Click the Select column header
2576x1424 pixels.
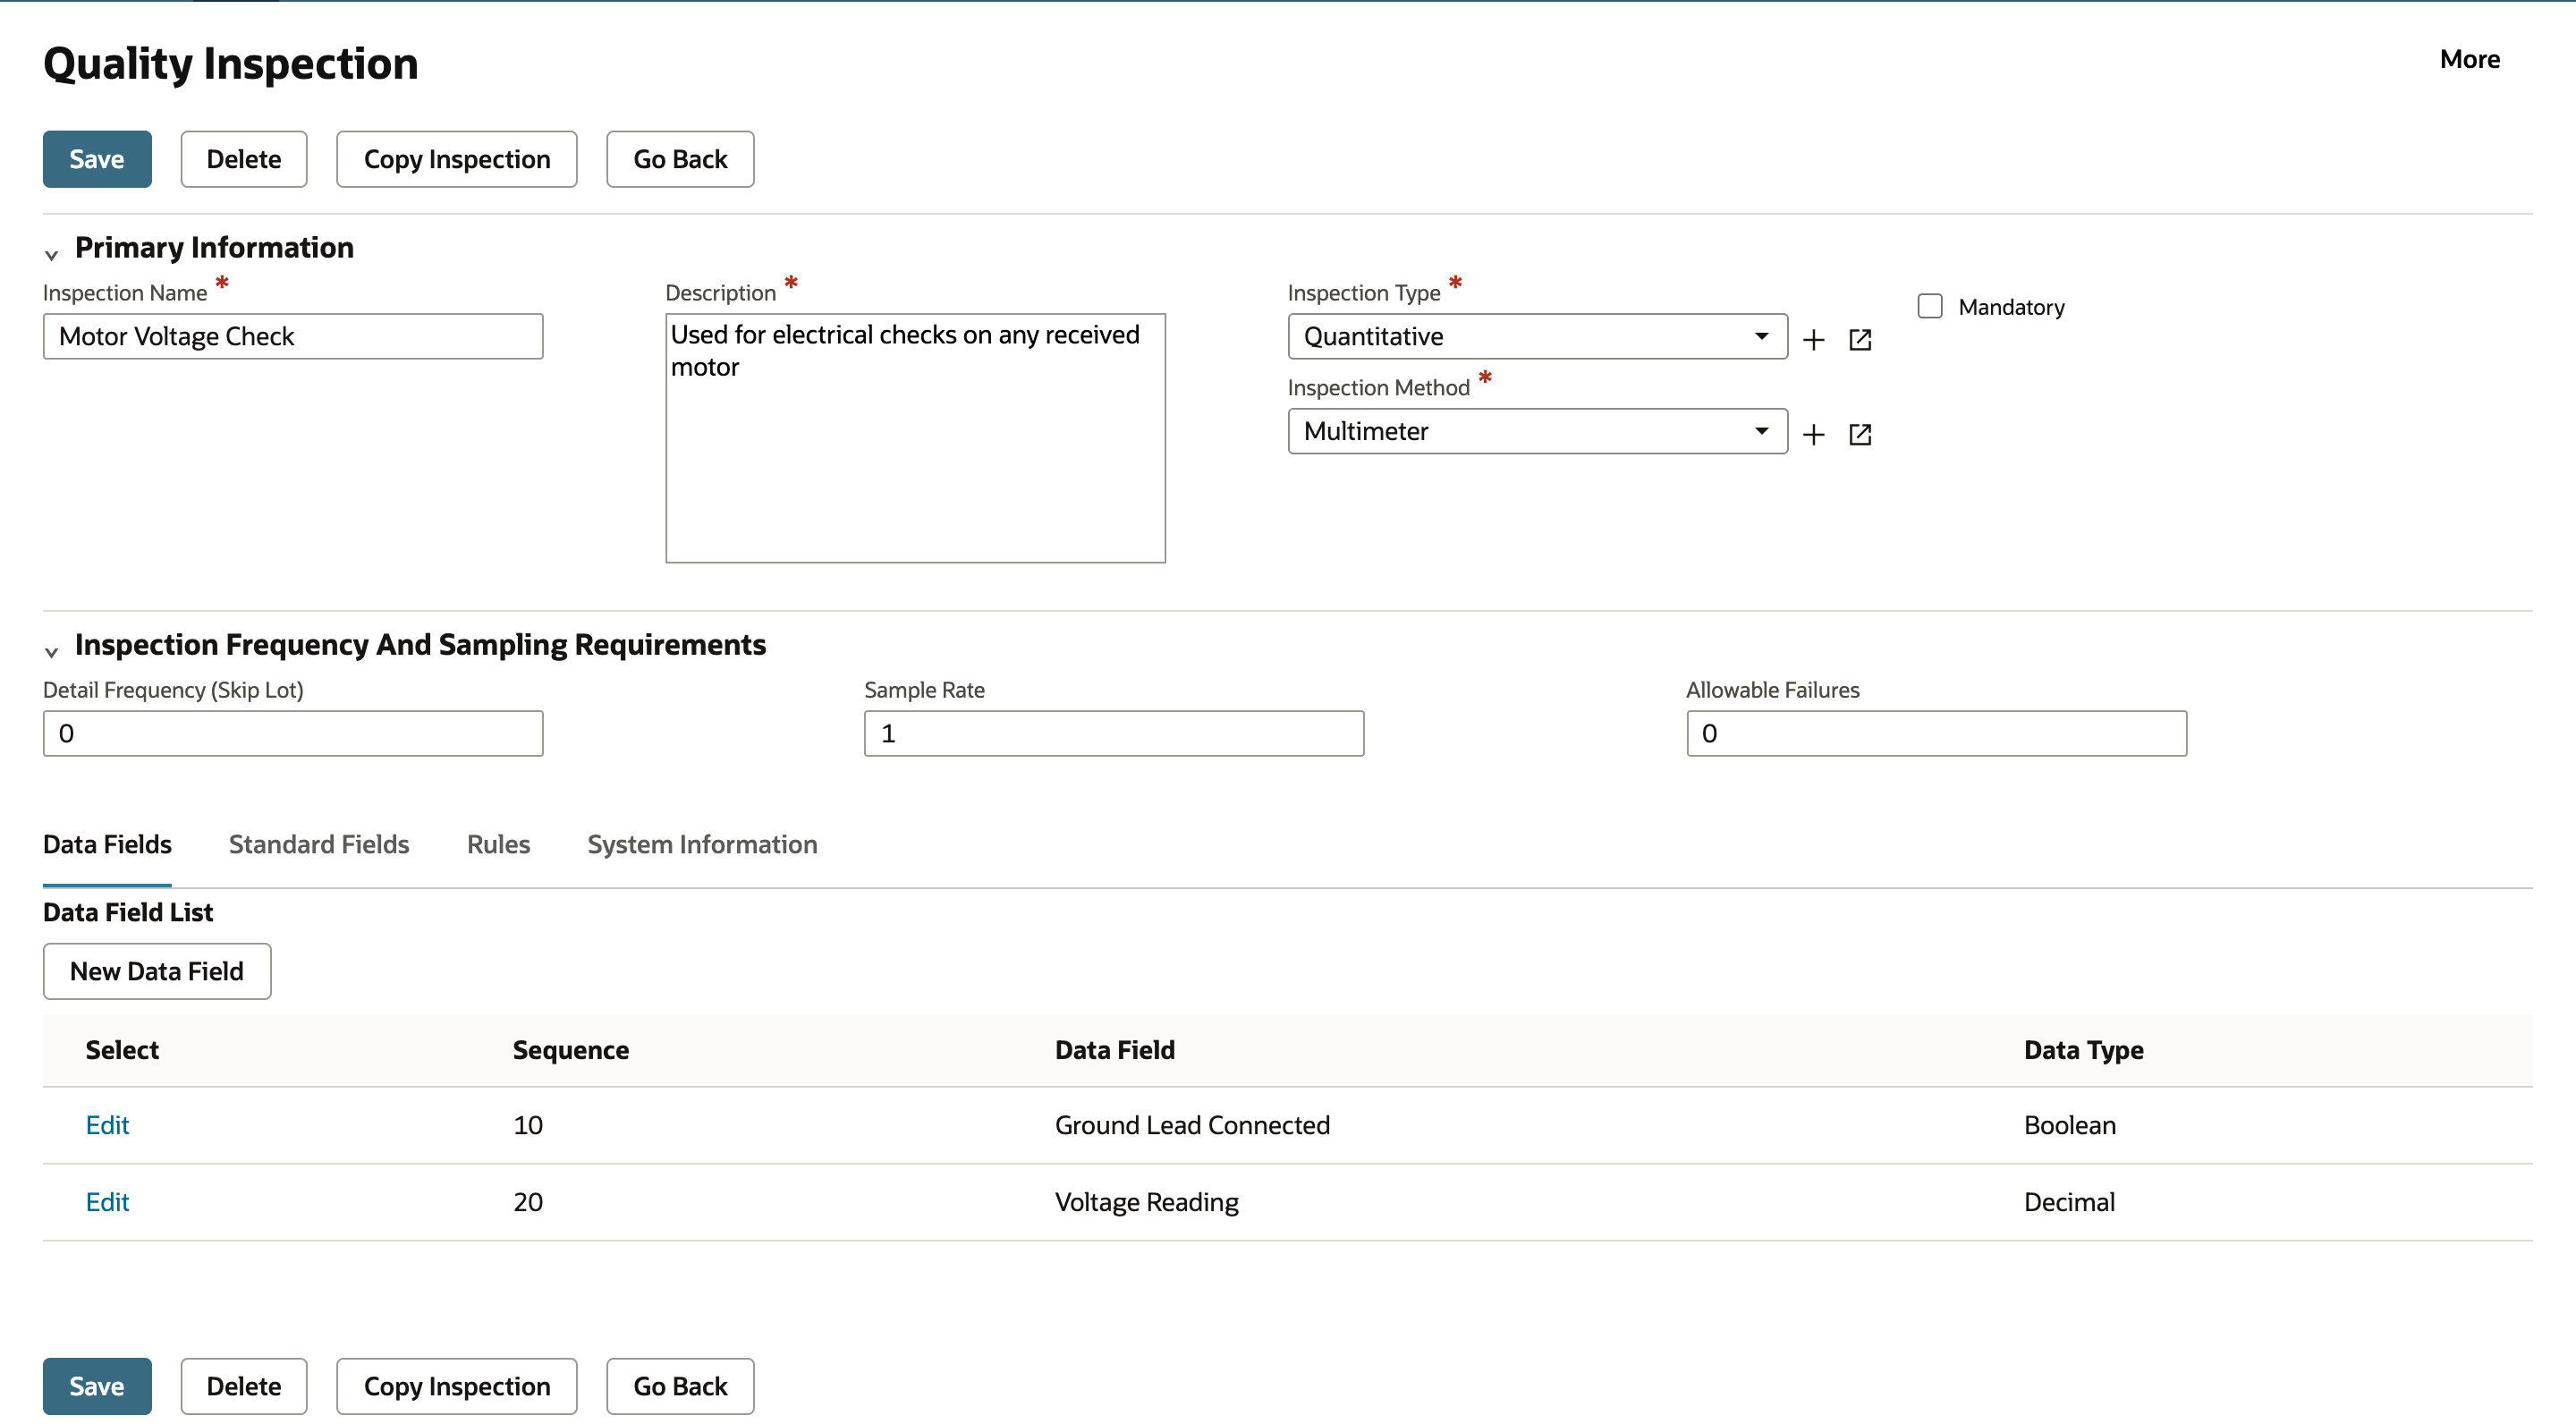pos(122,1050)
